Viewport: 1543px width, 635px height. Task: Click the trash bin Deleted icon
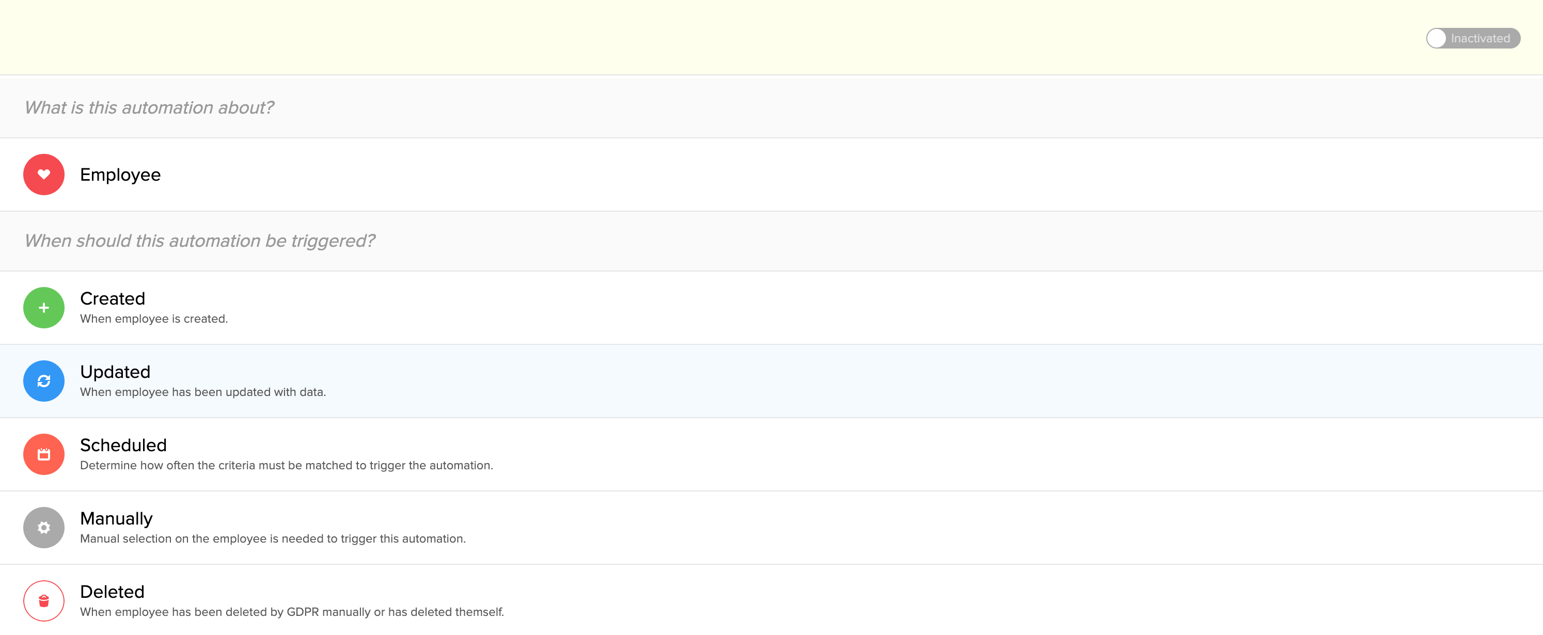[44, 601]
